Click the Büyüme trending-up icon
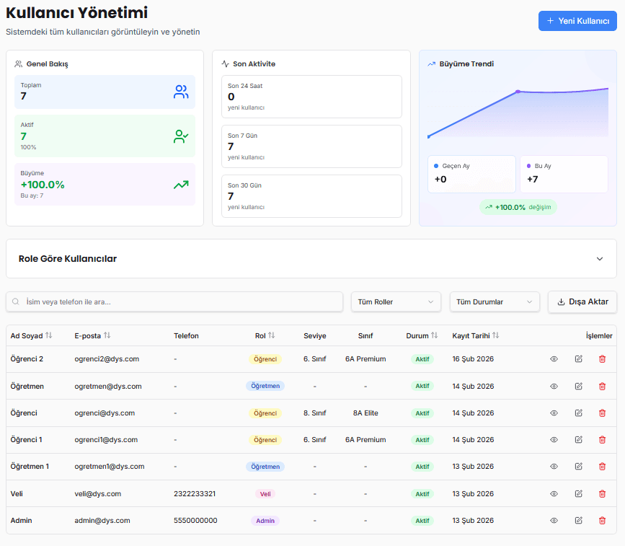Image resolution: width=625 pixels, height=546 pixels. (x=181, y=185)
